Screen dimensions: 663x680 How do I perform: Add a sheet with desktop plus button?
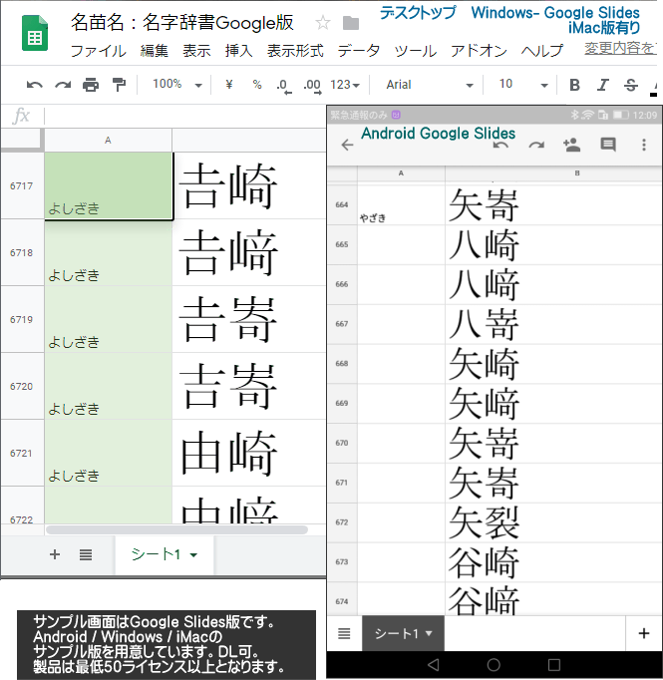(55, 554)
